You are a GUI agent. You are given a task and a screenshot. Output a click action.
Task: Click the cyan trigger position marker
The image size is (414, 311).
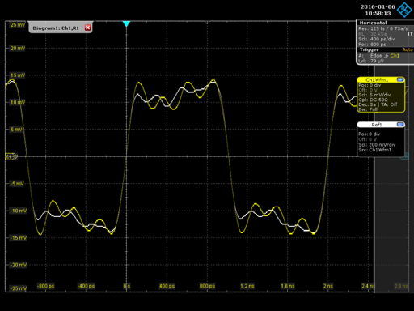pyautogui.click(x=126, y=24)
